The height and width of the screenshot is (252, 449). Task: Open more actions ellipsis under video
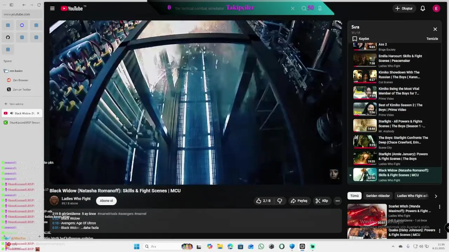[337, 201]
